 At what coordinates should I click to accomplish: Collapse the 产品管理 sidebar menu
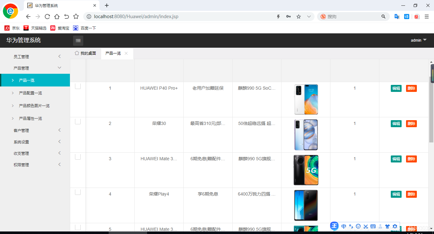click(x=35, y=68)
